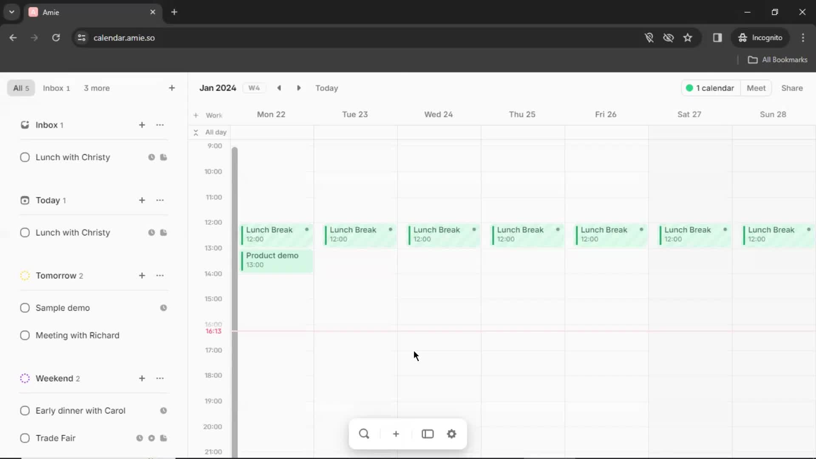Screen dimensions: 816x459
Task: Select the W4 week indicator dropdown
Action: [x=255, y=88]
